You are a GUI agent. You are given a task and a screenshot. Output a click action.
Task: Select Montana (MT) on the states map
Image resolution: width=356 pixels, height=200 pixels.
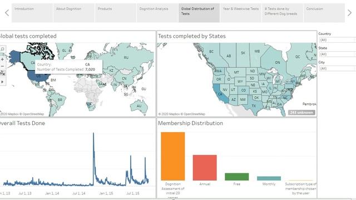[x=236, y=72]
